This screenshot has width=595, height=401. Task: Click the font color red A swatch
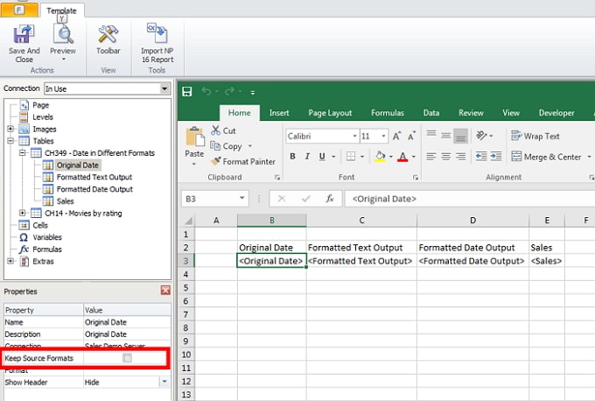[x=402, y=157]
